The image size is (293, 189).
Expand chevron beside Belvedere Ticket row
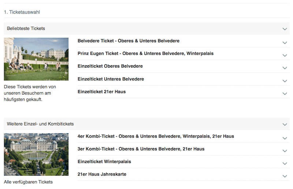point(285,43)
